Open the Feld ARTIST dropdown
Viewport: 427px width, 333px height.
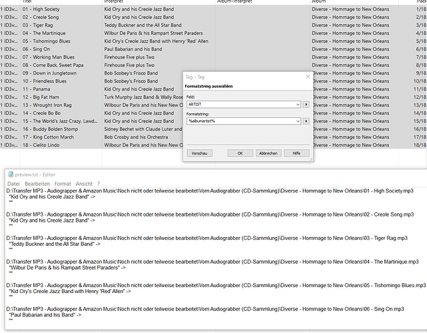pyautogui.click(x=298, y=105)
